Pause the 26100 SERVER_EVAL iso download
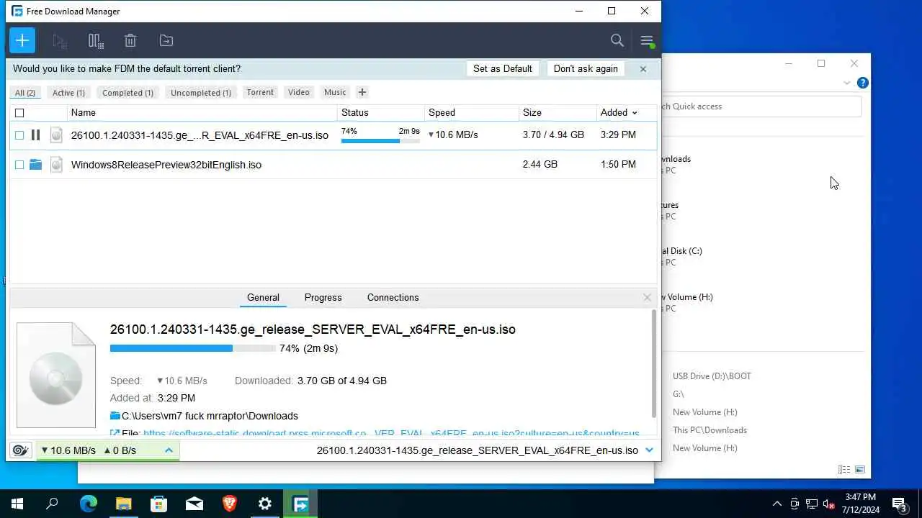Viewport: 922px width, 518px height. (x=35, y=135)
